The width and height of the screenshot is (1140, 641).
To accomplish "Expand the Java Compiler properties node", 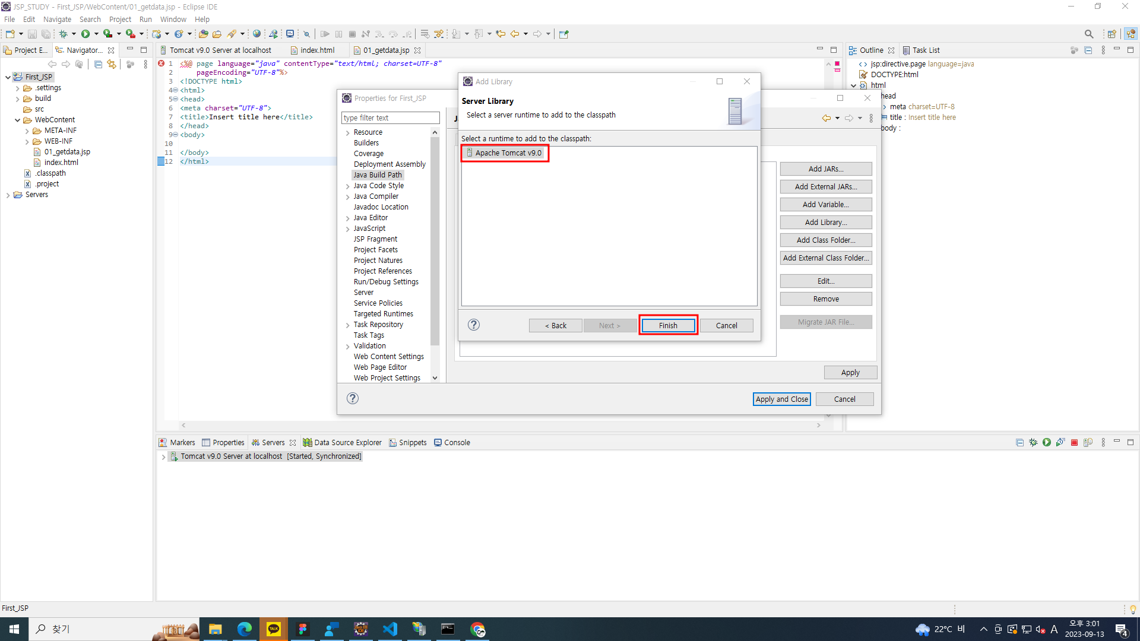I will tap(348, 196).
